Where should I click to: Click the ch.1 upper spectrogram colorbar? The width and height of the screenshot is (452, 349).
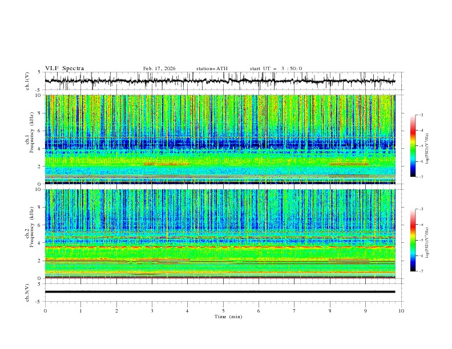point(413,146)
